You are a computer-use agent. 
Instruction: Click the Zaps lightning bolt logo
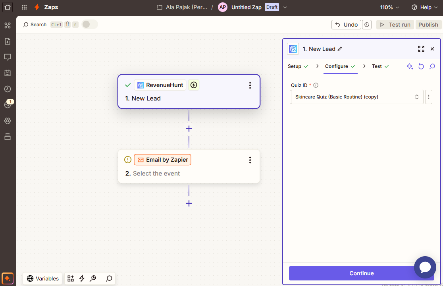pos(37,7)
